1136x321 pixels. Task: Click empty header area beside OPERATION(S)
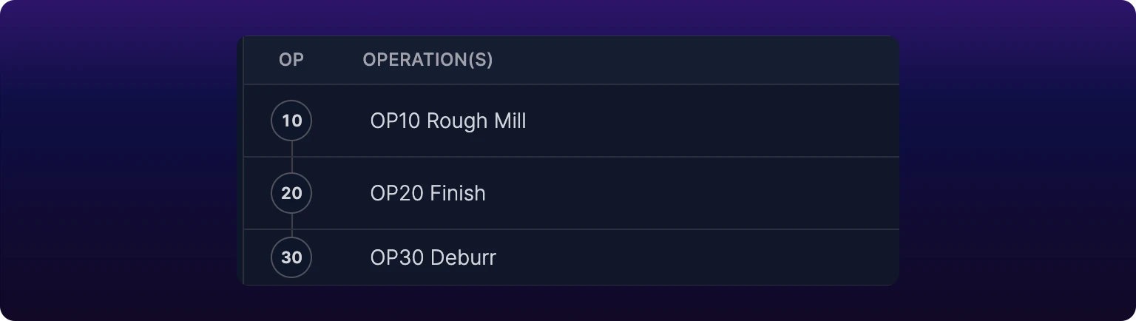tap(695, 60)
